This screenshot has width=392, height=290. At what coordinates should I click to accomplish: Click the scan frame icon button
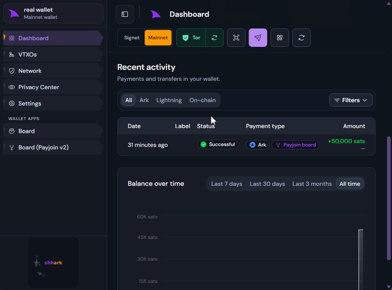click(x=236, y=38)
